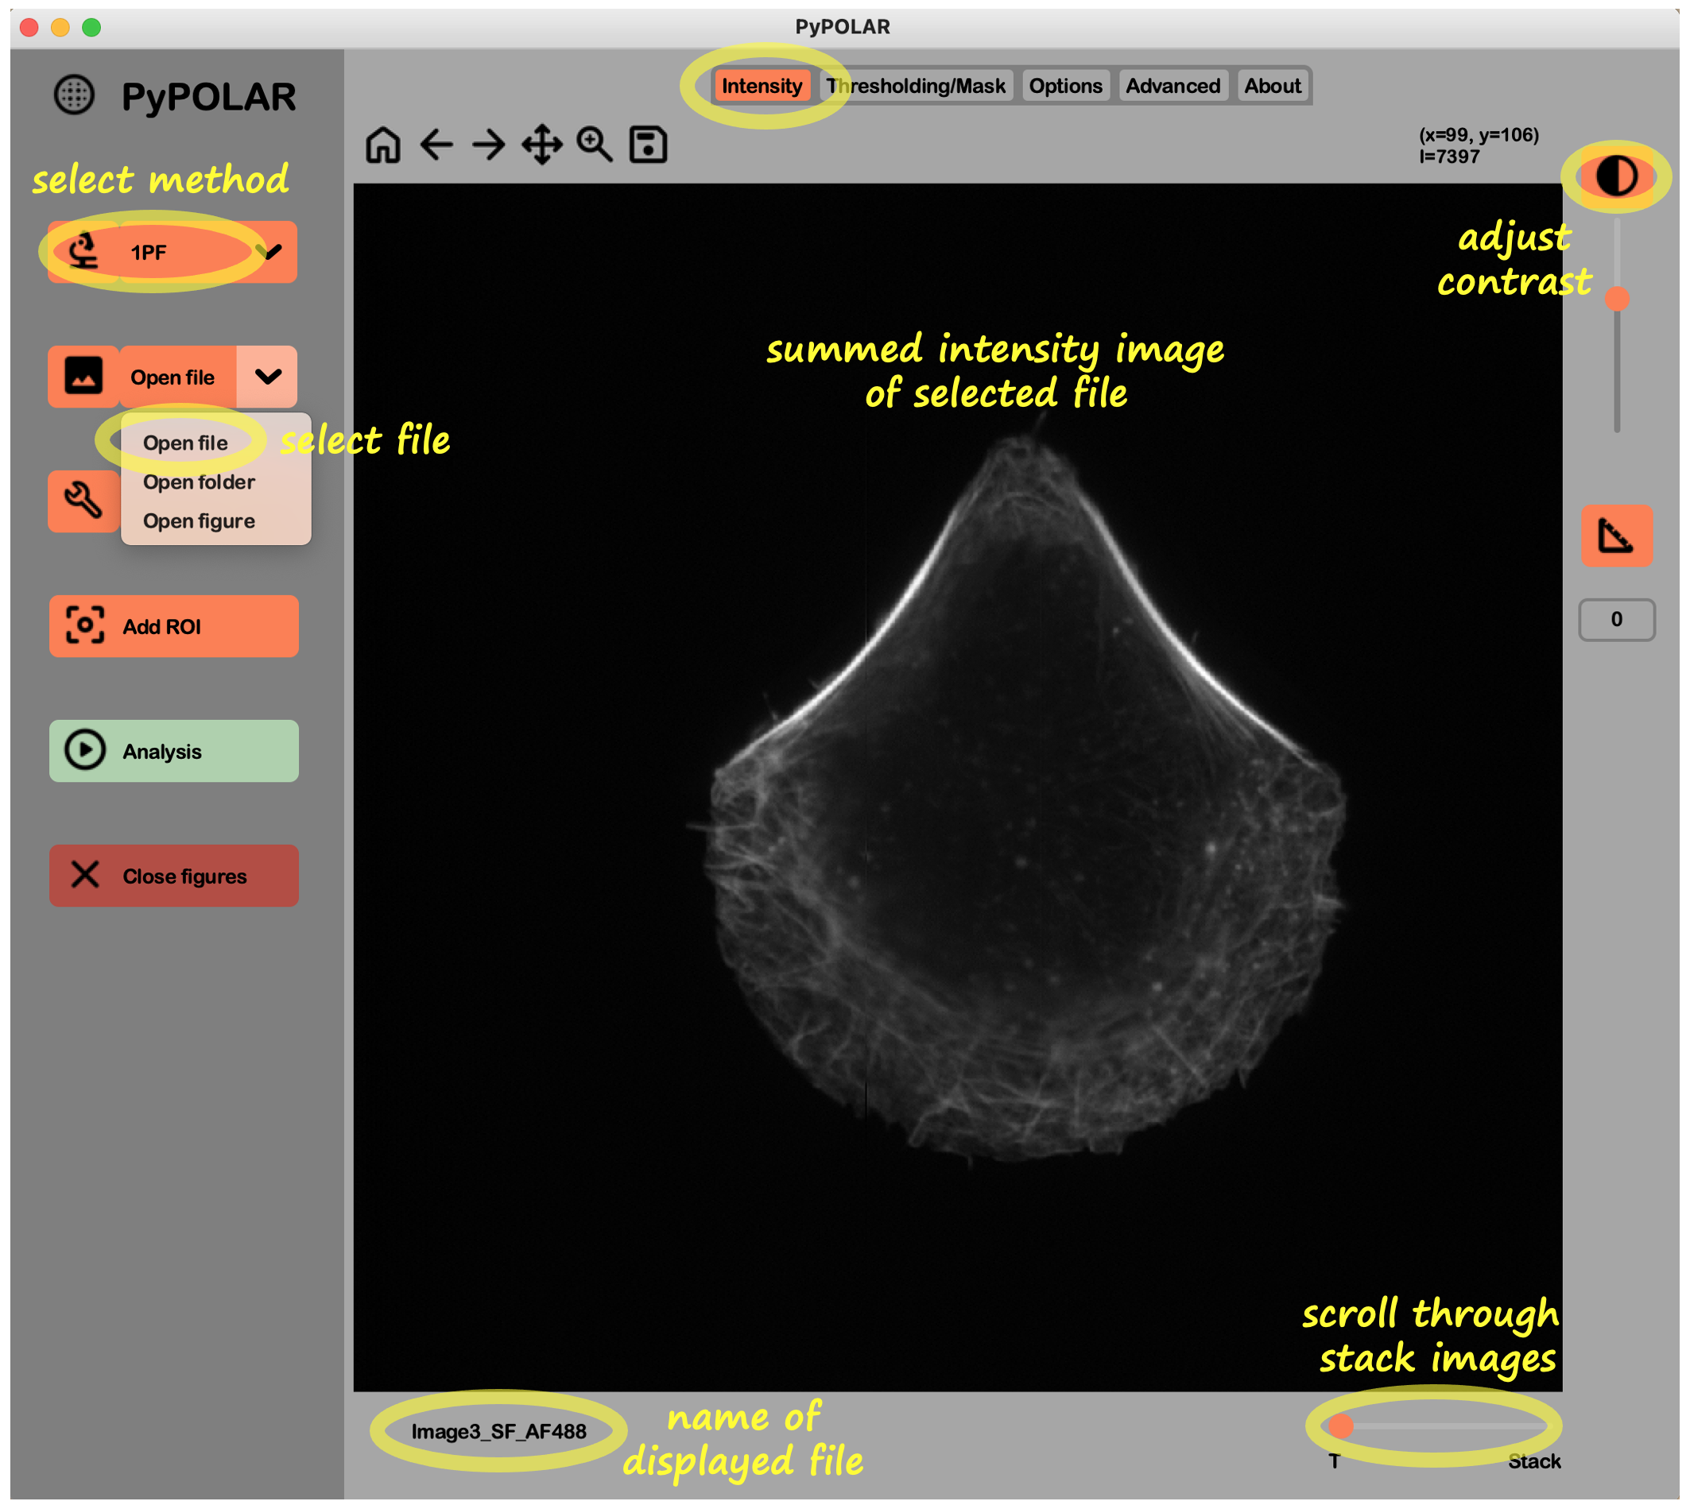
Task: Click the rotation angle field showing 0
Action: [x=1615, y=619]
